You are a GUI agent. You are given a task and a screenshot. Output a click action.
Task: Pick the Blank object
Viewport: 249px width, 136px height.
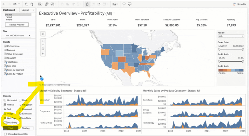(x=23, y=100)
